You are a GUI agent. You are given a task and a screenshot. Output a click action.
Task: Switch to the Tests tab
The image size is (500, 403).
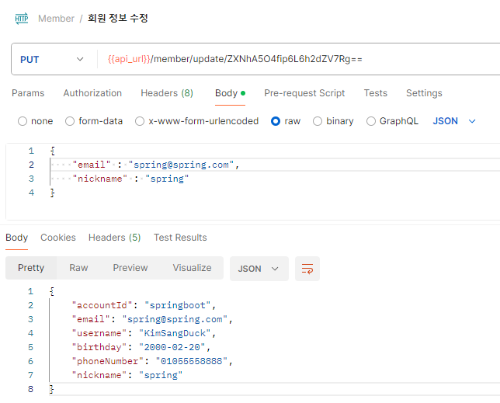pyautogui.click(x=376, y=93)
